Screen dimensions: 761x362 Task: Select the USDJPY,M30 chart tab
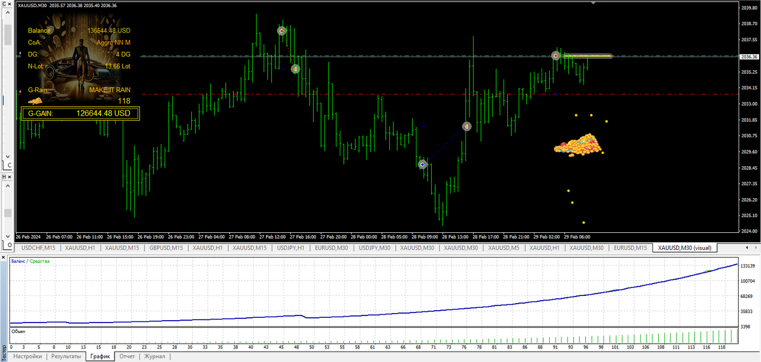pos(375,248)
